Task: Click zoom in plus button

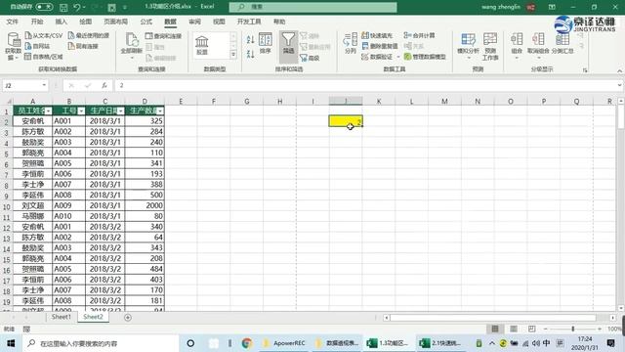Action: coord(599,329)
